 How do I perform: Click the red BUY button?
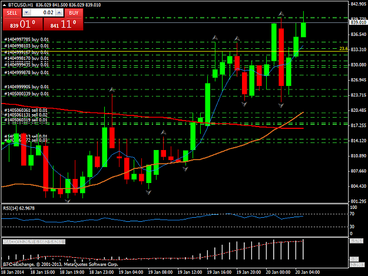74,13
